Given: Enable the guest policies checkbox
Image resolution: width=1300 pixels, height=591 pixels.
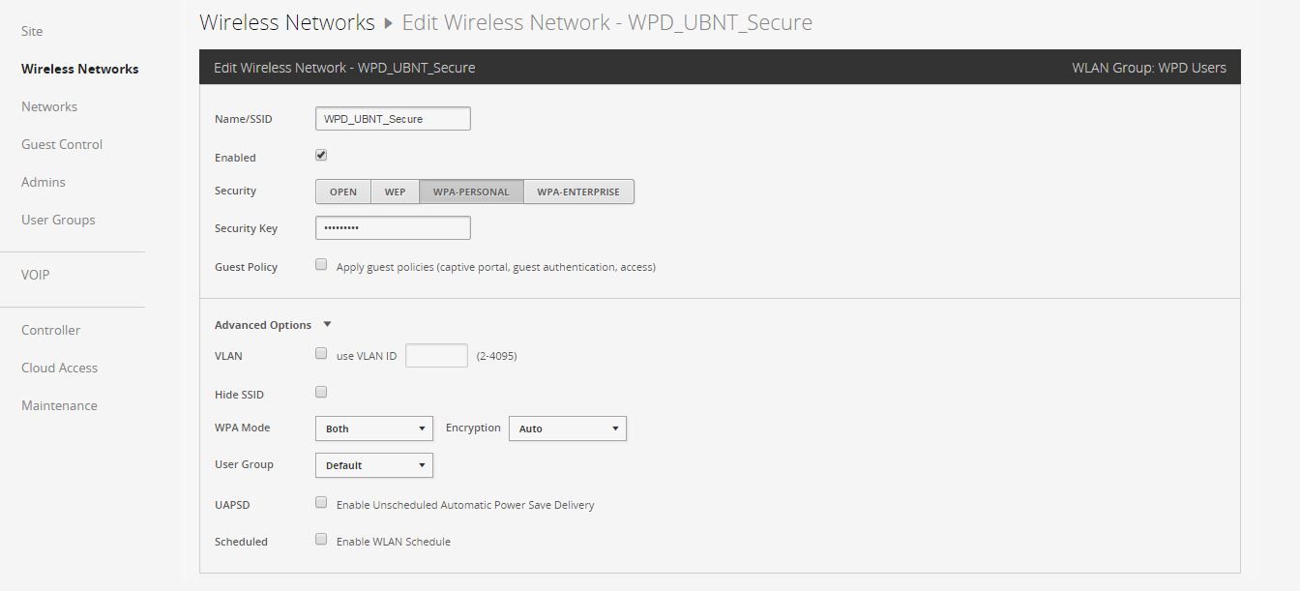Looking at the screenshot, I should click(x=321, y=265).
